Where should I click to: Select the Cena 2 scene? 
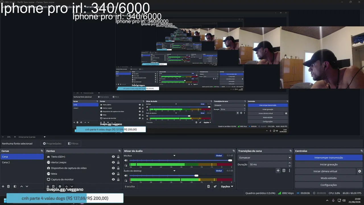click(x=22, y=162)
